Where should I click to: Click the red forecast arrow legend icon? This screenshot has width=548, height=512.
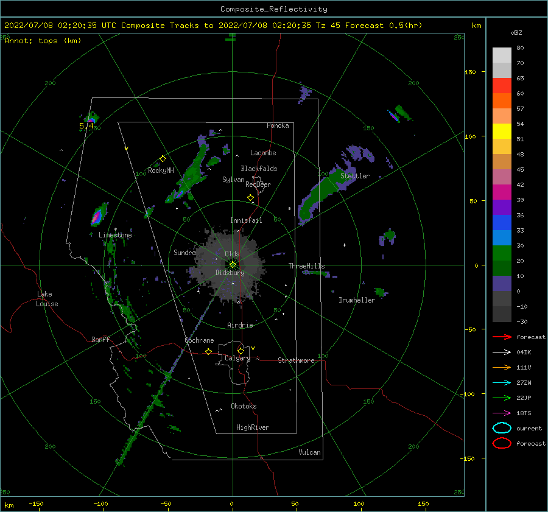[502, 337]
